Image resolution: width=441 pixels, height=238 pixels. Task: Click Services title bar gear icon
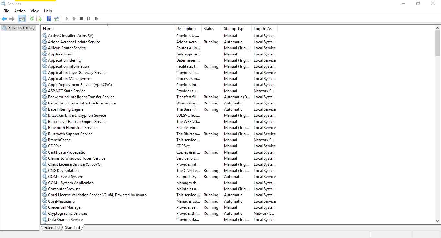pyautogui.click(x=4, y=4)
